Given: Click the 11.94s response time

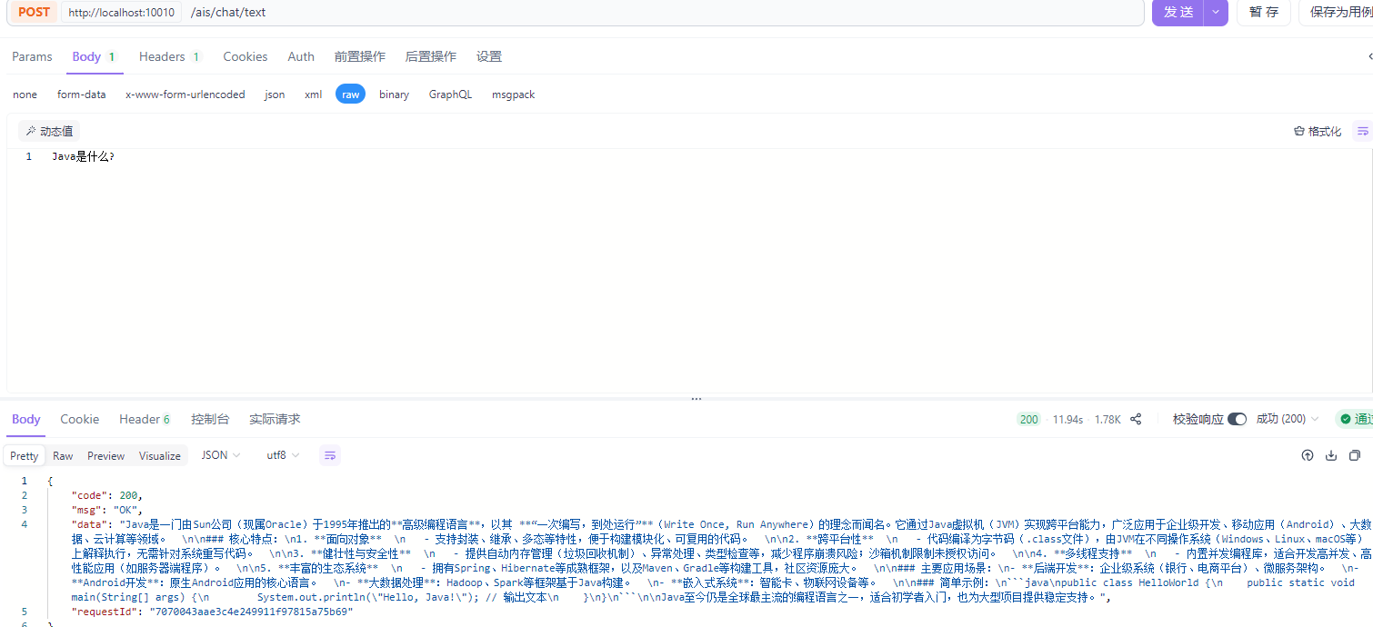Looking at the screenshot, I should [1068, 419].
